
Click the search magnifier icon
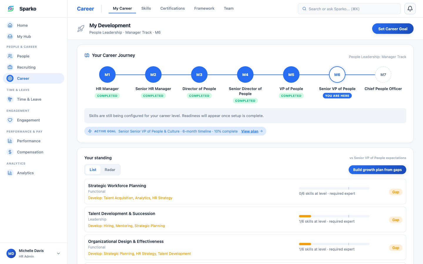click(304, 9)
